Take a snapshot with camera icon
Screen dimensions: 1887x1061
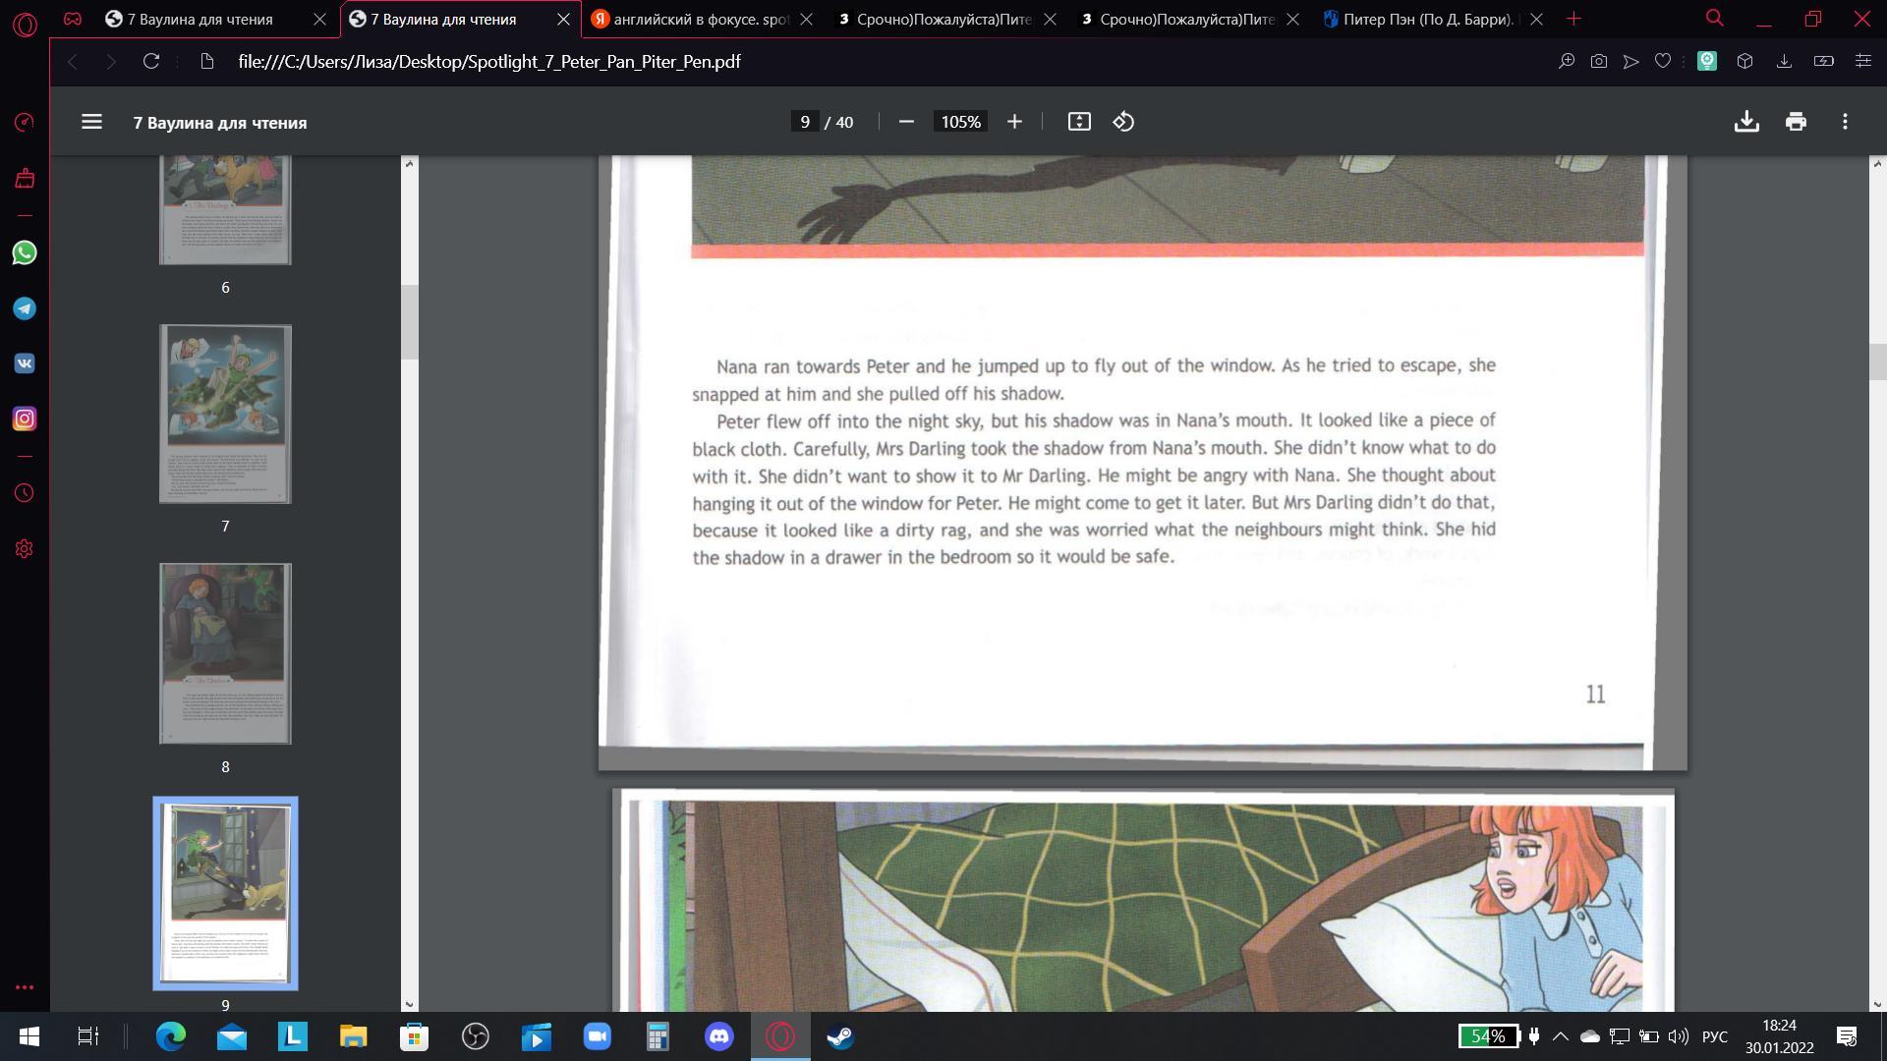tap(1599, 61)
